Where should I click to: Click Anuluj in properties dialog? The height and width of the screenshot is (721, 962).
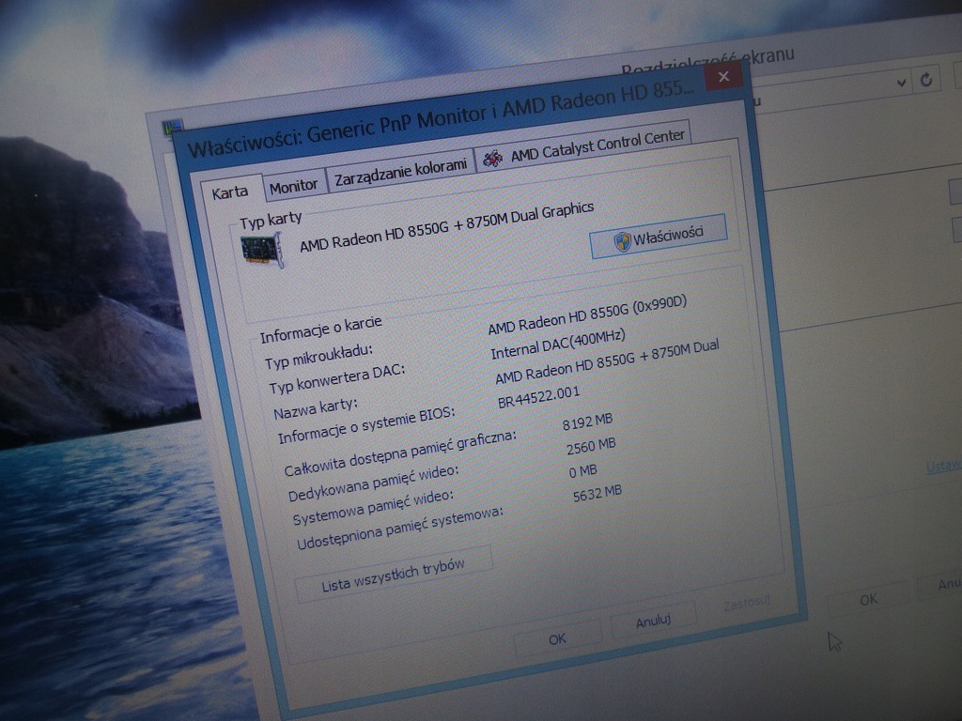(x=654, y=621)
